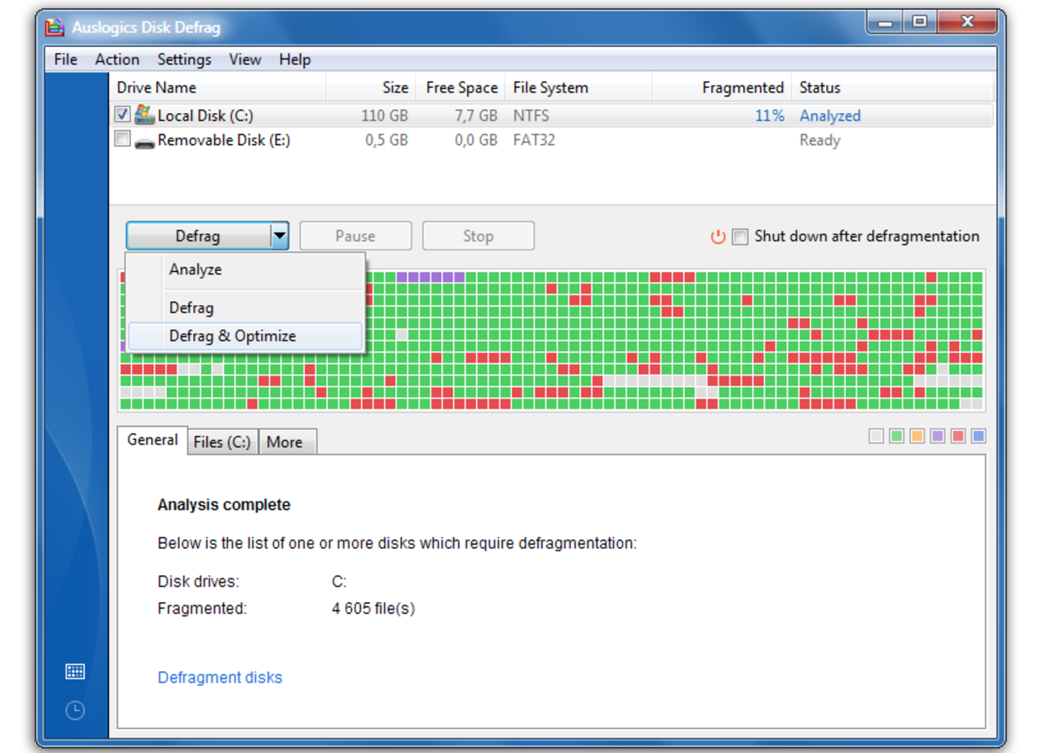The width and height of the screenshot is (1040, 753).
Task: Click the purple legend color swatch
Action: (938, 436)
